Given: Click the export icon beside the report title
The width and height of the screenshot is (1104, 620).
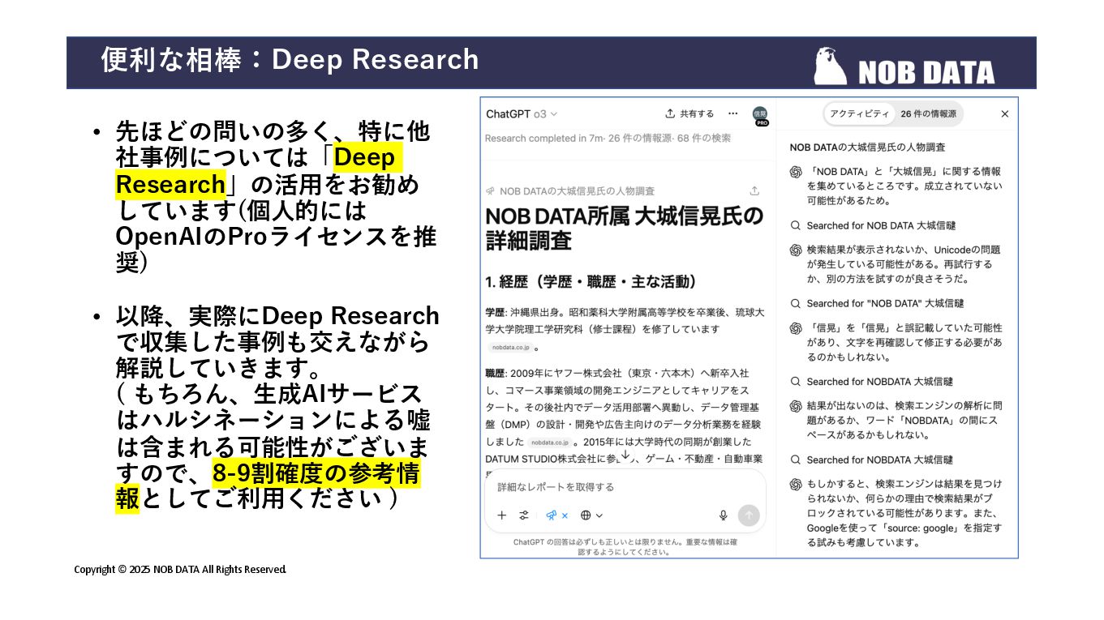Looking at the screenshot, I should click(x=754, y=191).
